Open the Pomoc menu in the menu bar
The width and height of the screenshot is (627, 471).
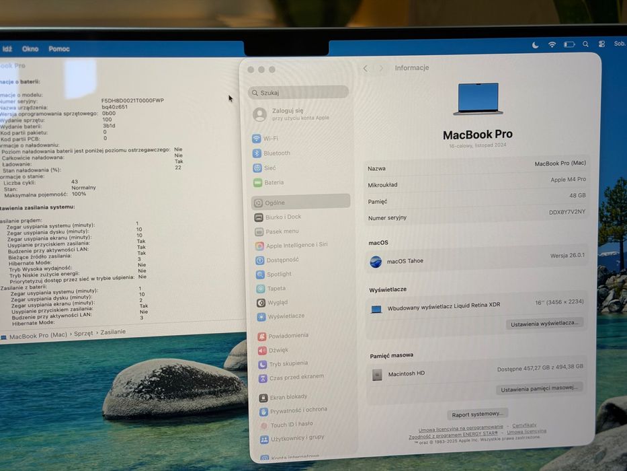[x=59, y=49]
